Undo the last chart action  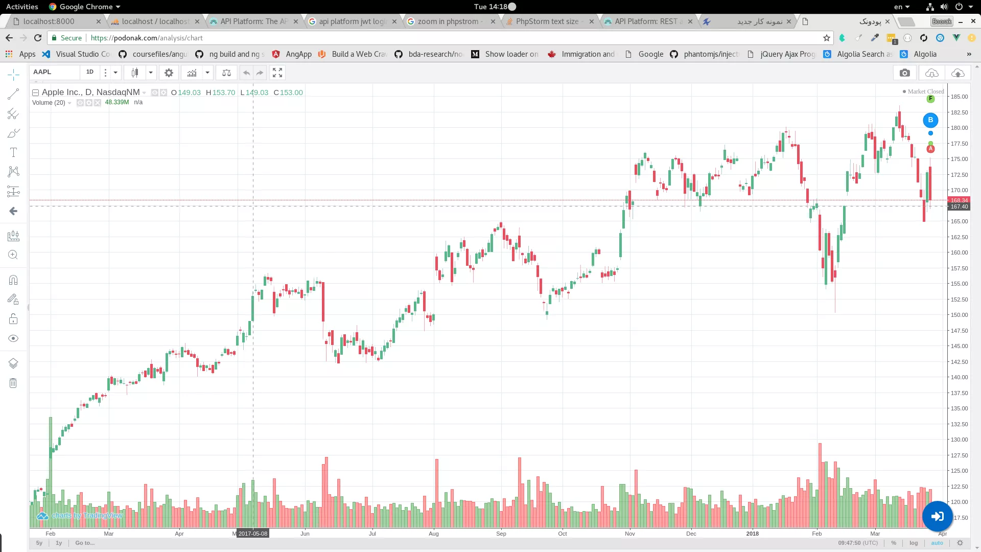(x=246, y=73)
